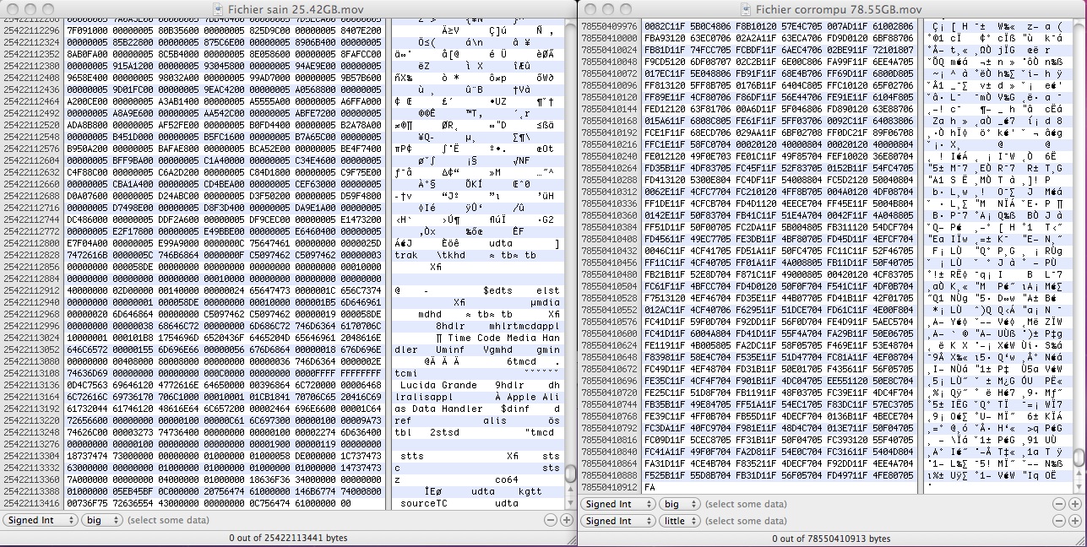Add inspector row after big-endian row in corrompu window
This screenshot has height=547, width=1087.
1074,504
